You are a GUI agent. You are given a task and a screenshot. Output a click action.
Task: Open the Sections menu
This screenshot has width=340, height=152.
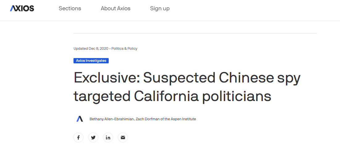(70, 8)
